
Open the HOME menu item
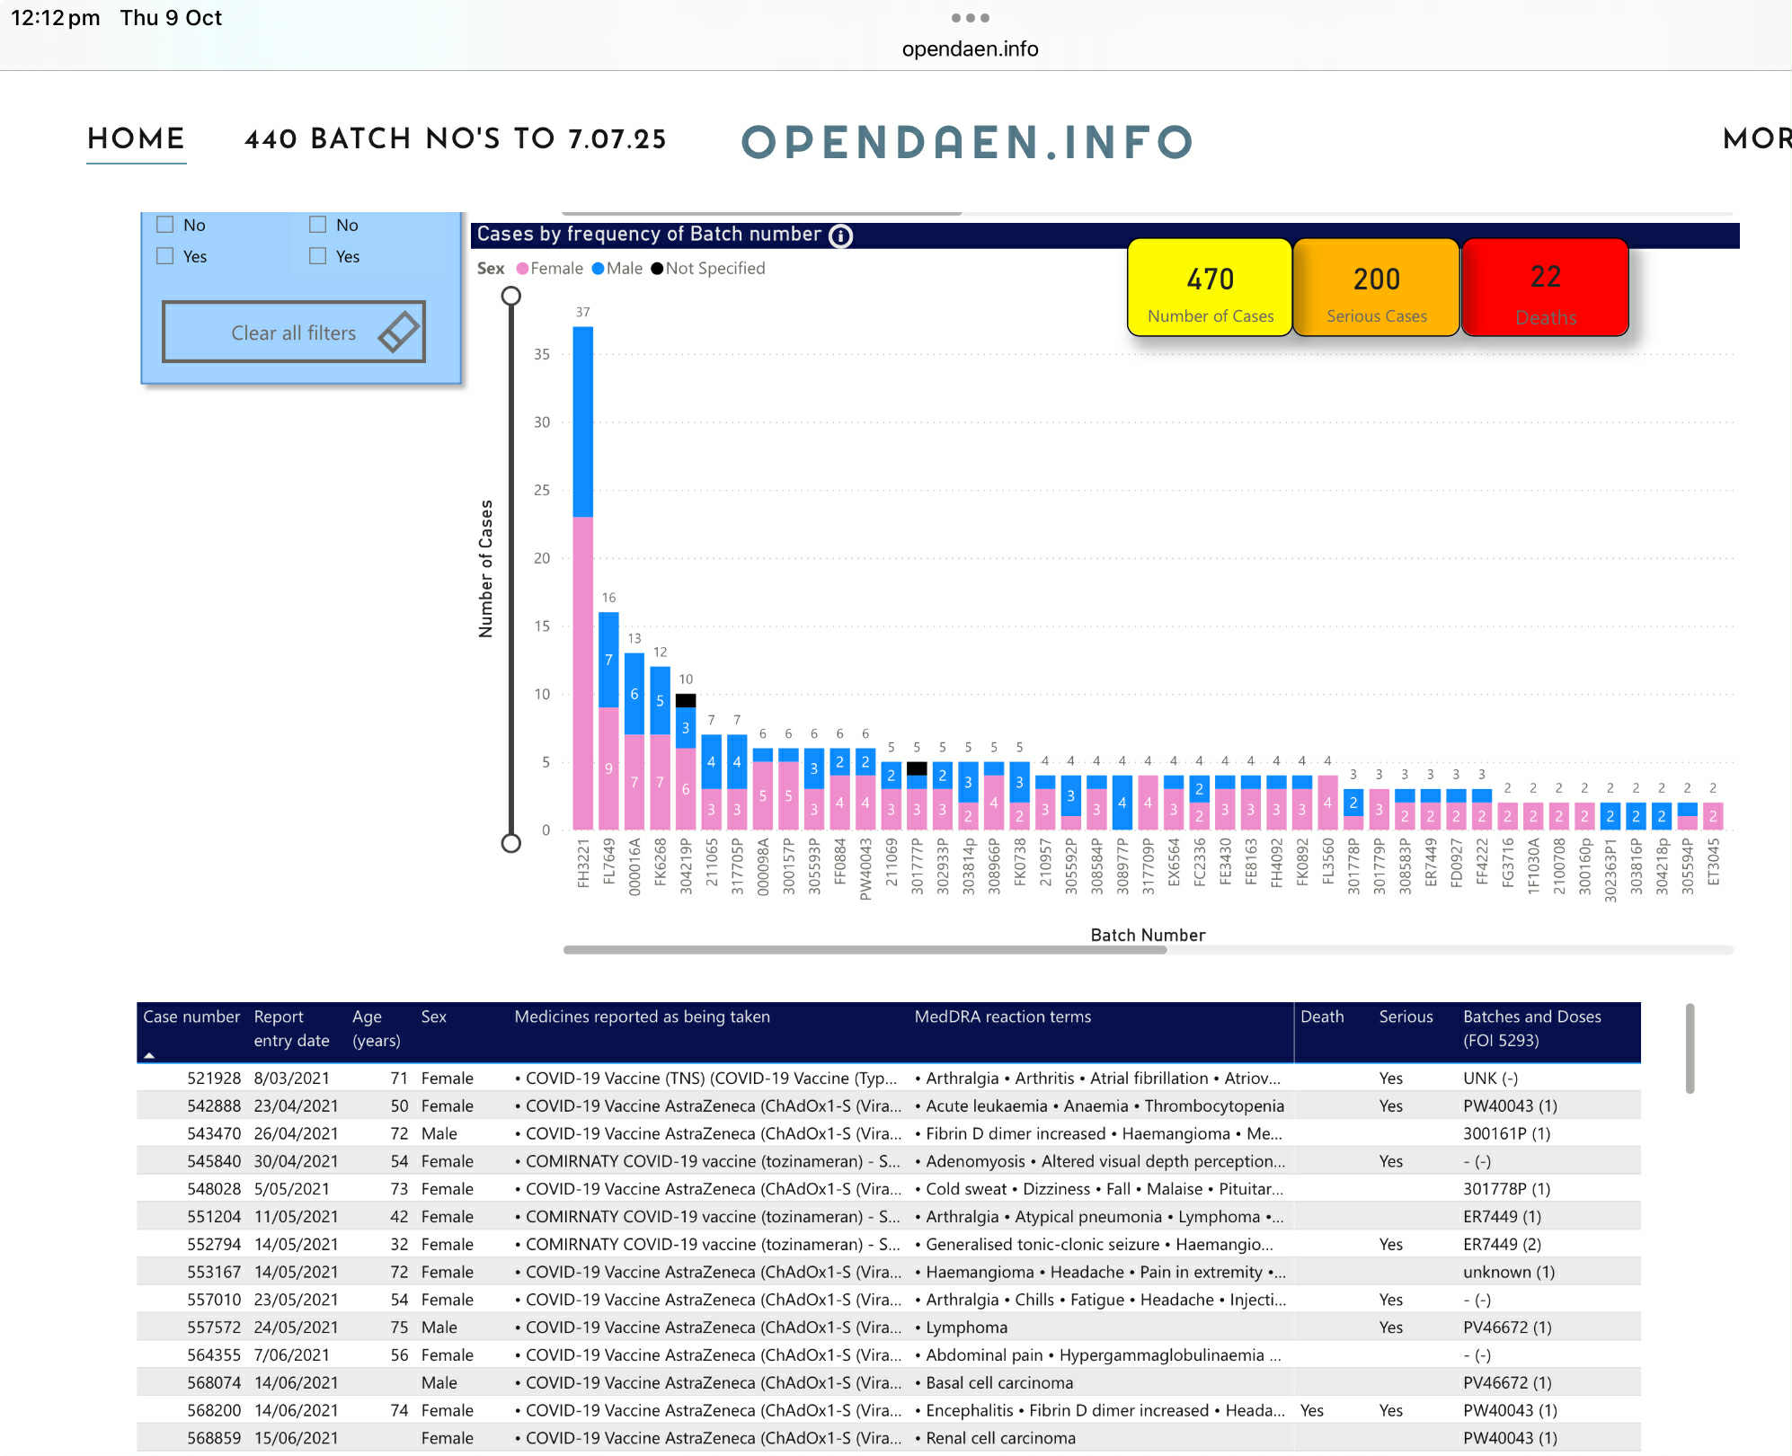(136, 139)
